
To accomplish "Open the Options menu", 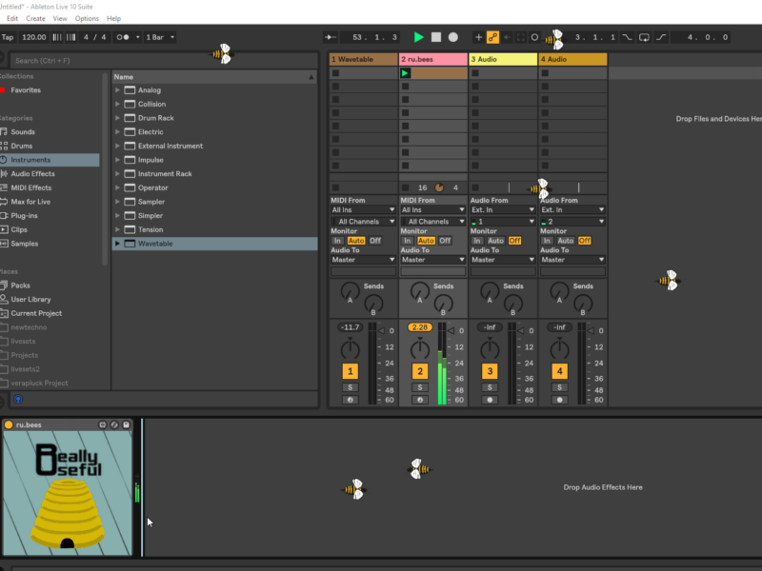I will click(x=87, y=18).
